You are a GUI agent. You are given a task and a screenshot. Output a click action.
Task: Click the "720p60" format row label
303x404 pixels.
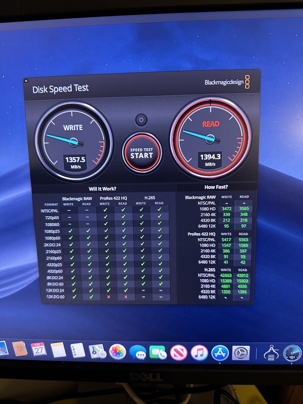coord(52,218)
